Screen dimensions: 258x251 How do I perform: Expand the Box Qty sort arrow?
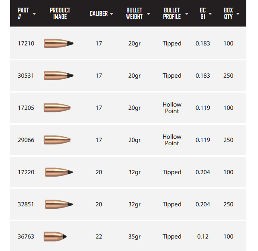(x=238, y=14)
